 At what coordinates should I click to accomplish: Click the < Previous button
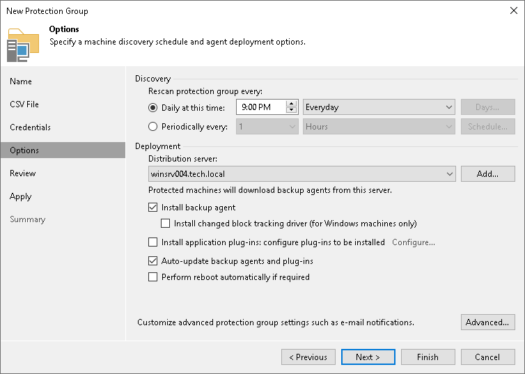[x=308, y=357]
